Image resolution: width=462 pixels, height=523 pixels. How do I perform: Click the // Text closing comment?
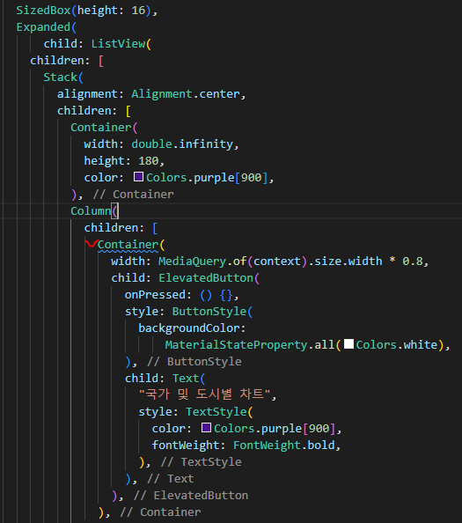(x=171, y=479)
